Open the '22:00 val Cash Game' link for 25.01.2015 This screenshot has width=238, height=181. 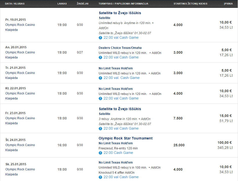click(121, 177)
